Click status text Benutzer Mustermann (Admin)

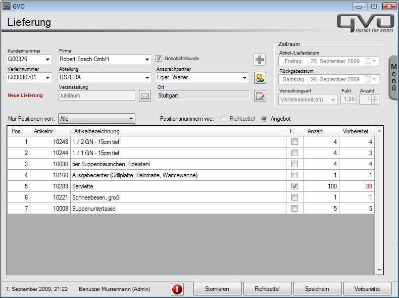tap(115, 289)
